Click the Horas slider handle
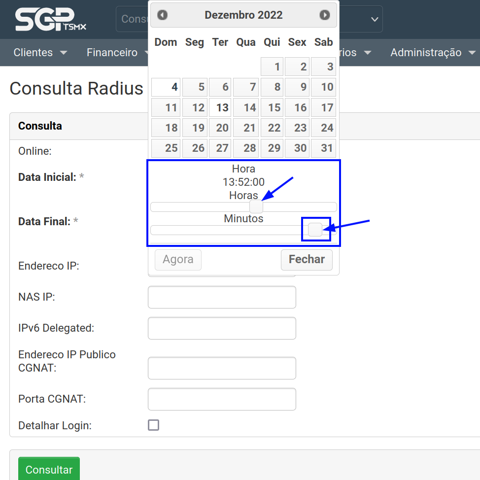The image size is (480, 480). (256, 207)
